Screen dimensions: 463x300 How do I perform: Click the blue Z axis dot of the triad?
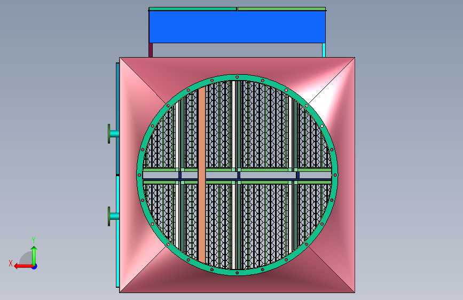(x=35, y=266)
